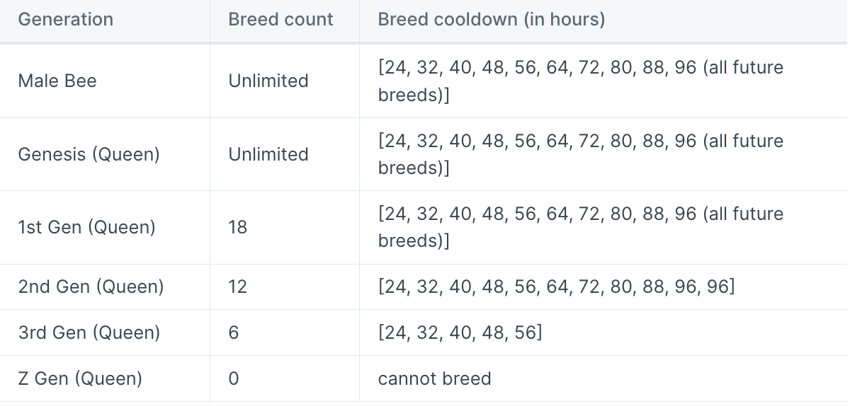Click Unlimited breed count for Genesis

pyautogui.click(x=268, y=154)
